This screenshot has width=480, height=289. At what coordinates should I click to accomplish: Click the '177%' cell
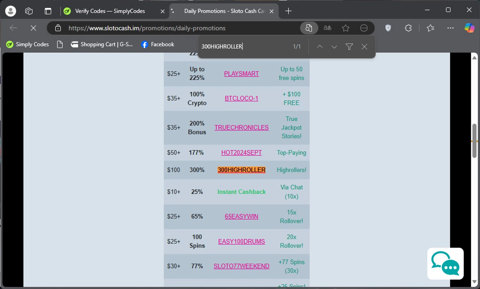point(196,153)
